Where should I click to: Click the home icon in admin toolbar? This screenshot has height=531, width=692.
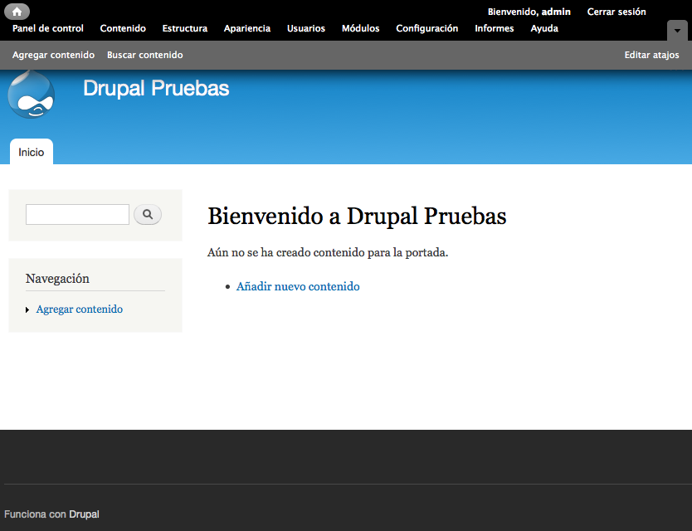point(17,12)
